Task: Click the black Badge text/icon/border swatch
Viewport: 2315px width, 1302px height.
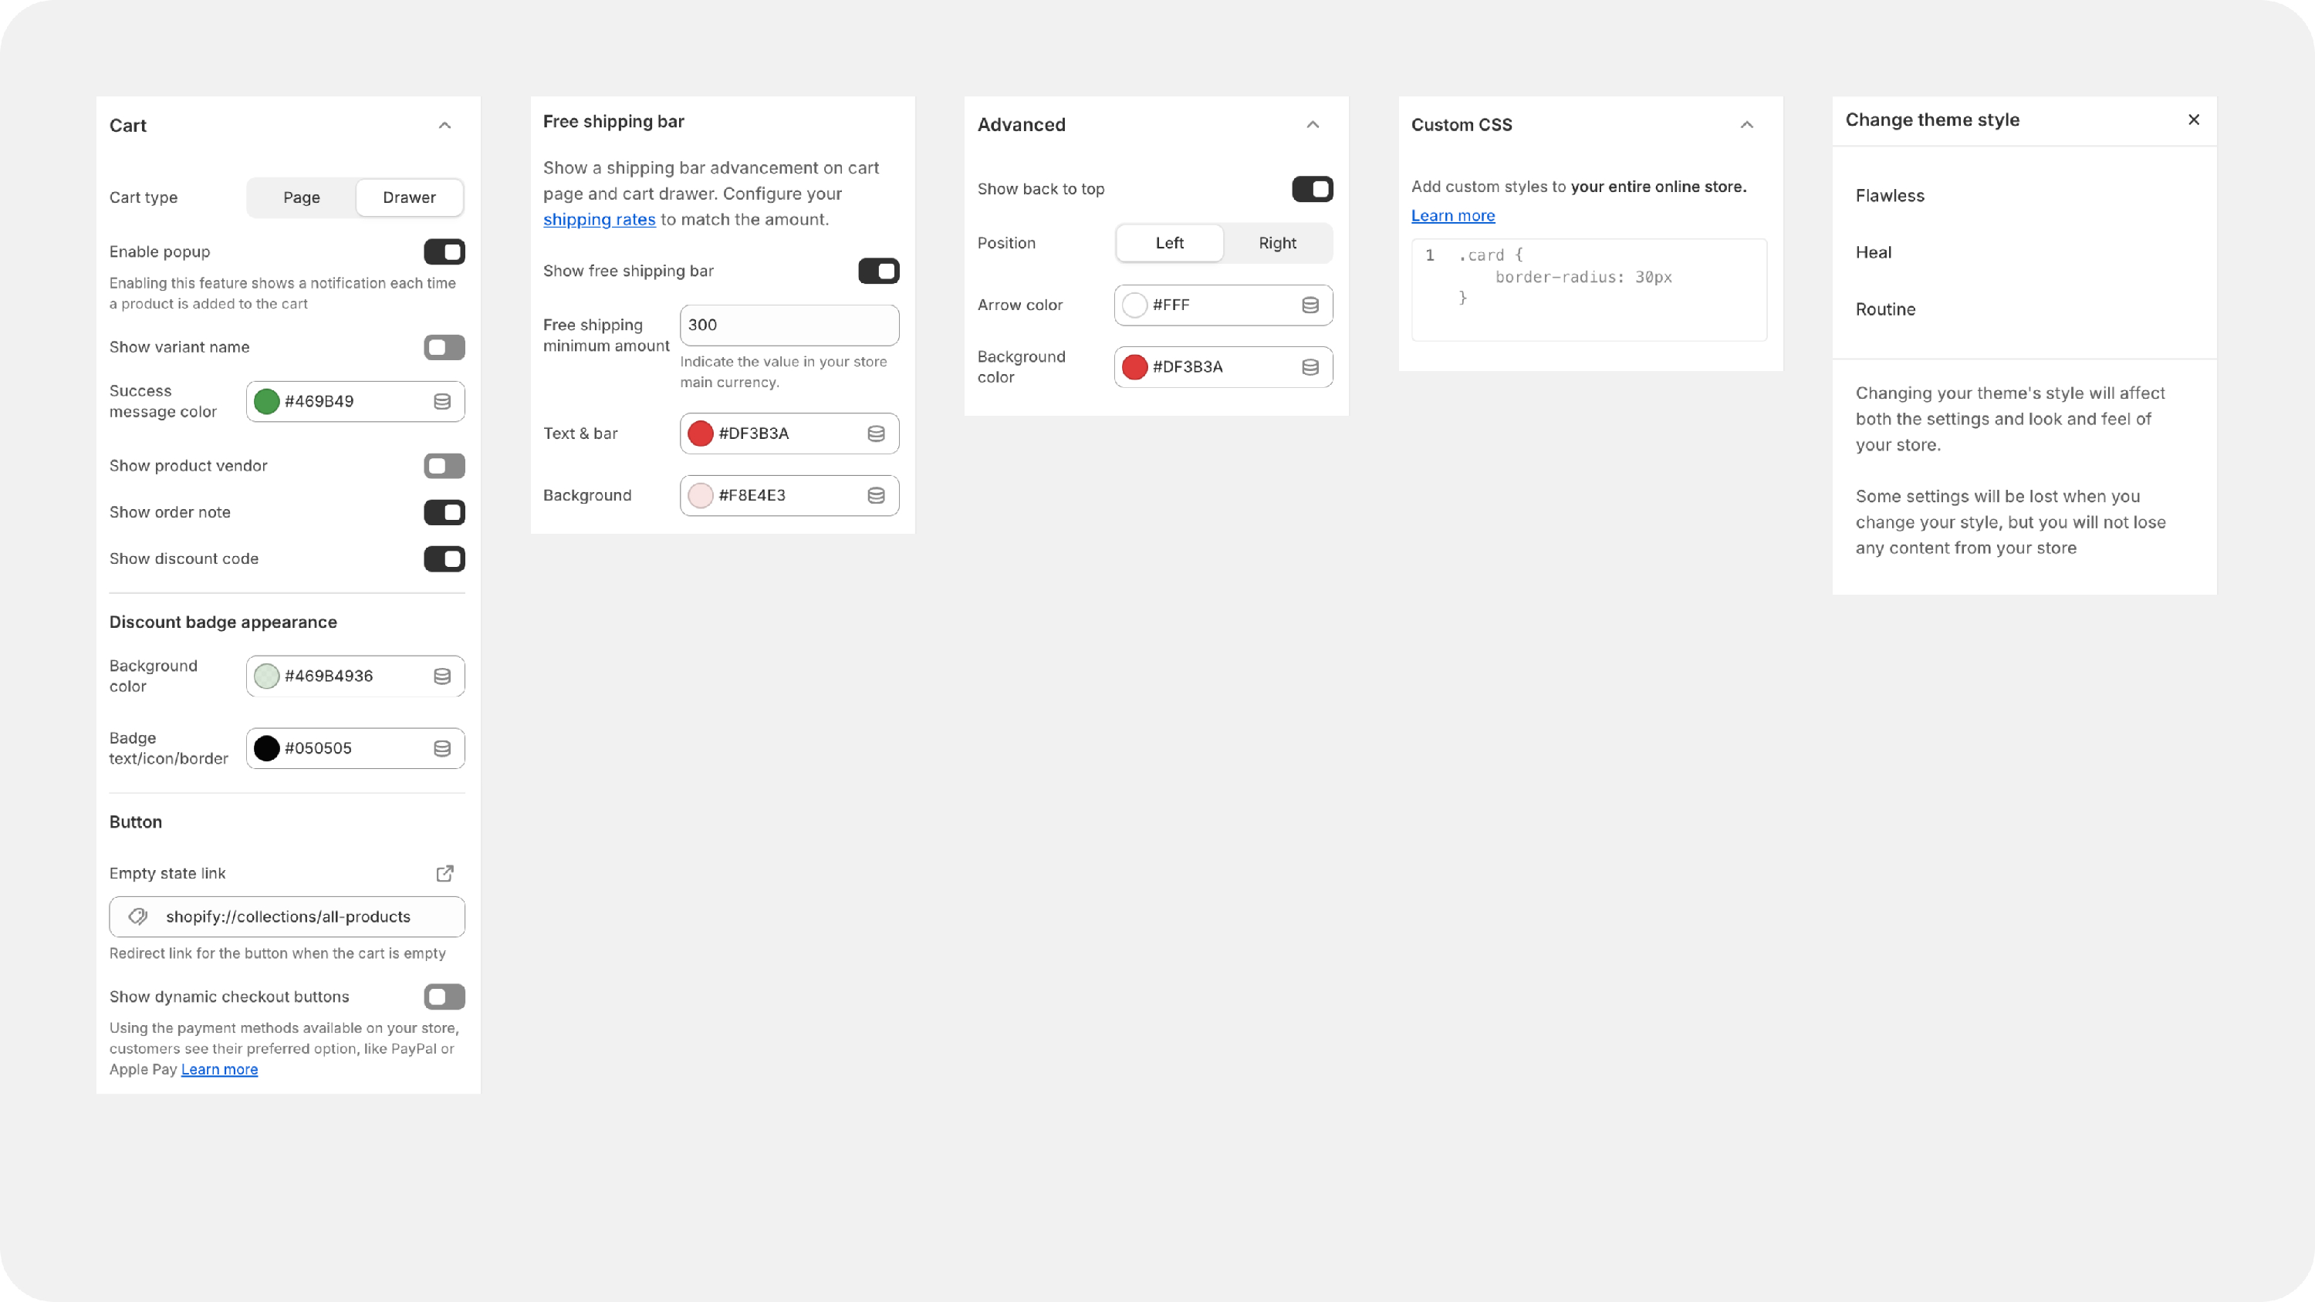Action: [267, 748]
